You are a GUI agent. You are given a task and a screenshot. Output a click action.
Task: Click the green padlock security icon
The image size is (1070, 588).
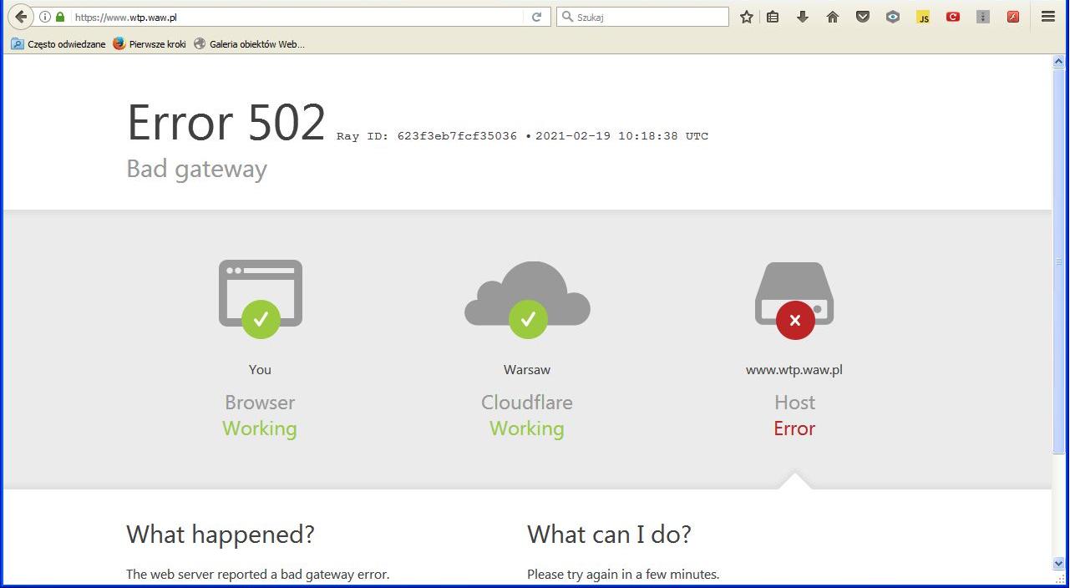pyautogui.click(x=59, y=17)
